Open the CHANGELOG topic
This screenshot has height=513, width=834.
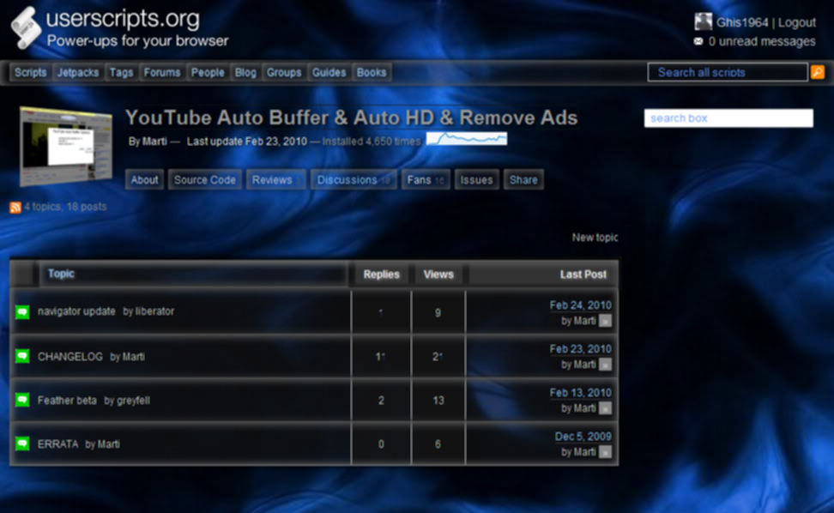pos(70,356)
